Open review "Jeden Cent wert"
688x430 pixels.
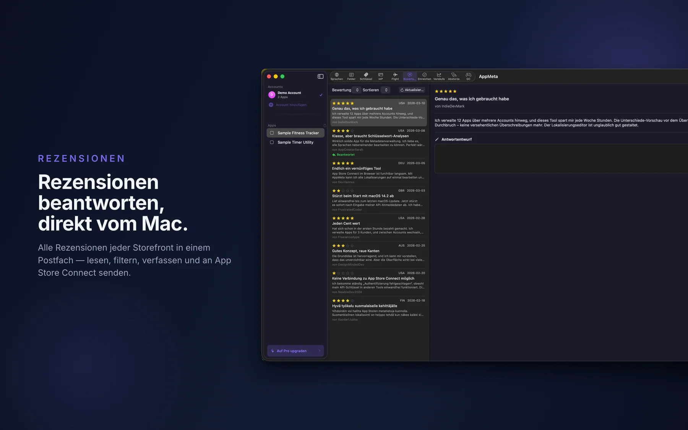point(378,228)
